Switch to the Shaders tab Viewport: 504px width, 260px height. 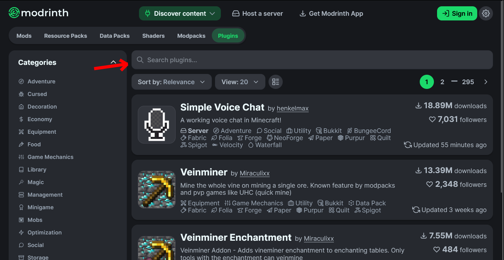pos(153,36)
